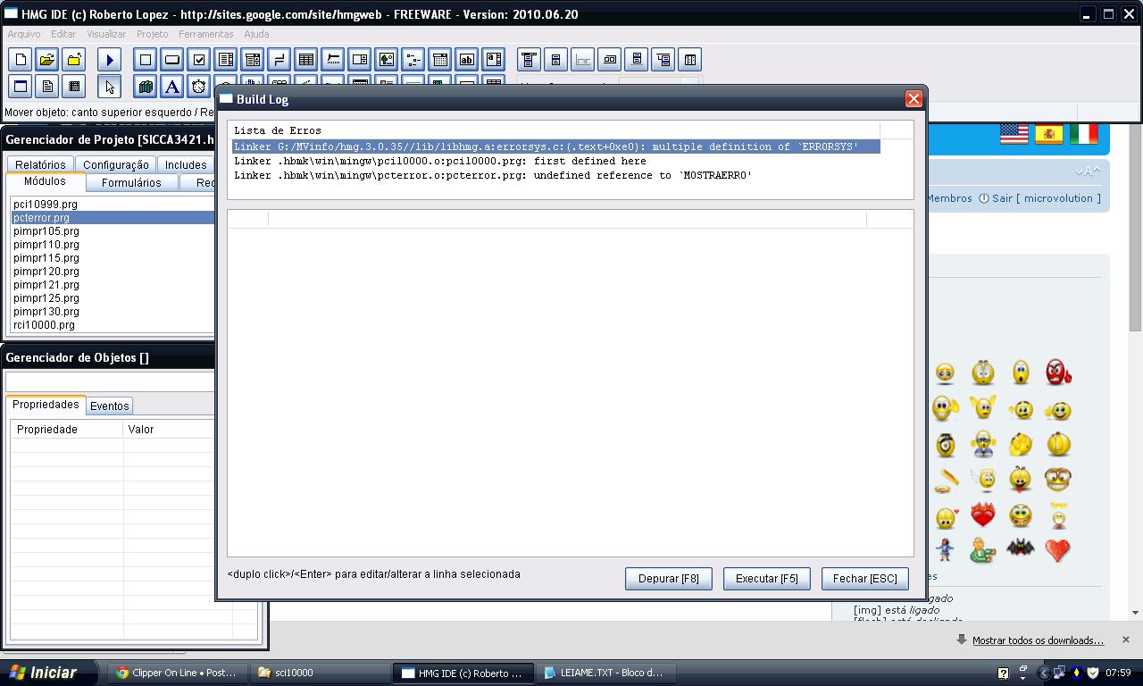The height and width of the screenshot is (686, 1143).
Task: Open the Ferramentas menu
Action: [x=206, y=34]
